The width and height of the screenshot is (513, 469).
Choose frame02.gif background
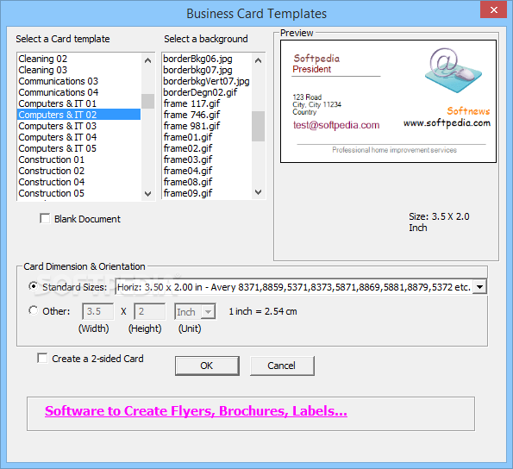pyautogui.click(x=207, y=148)
